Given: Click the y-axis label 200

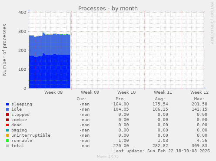Looking at the screenshot, I should (22, 50).
